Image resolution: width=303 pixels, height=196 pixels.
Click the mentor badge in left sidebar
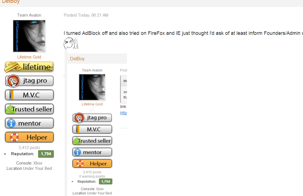(29, 123)
